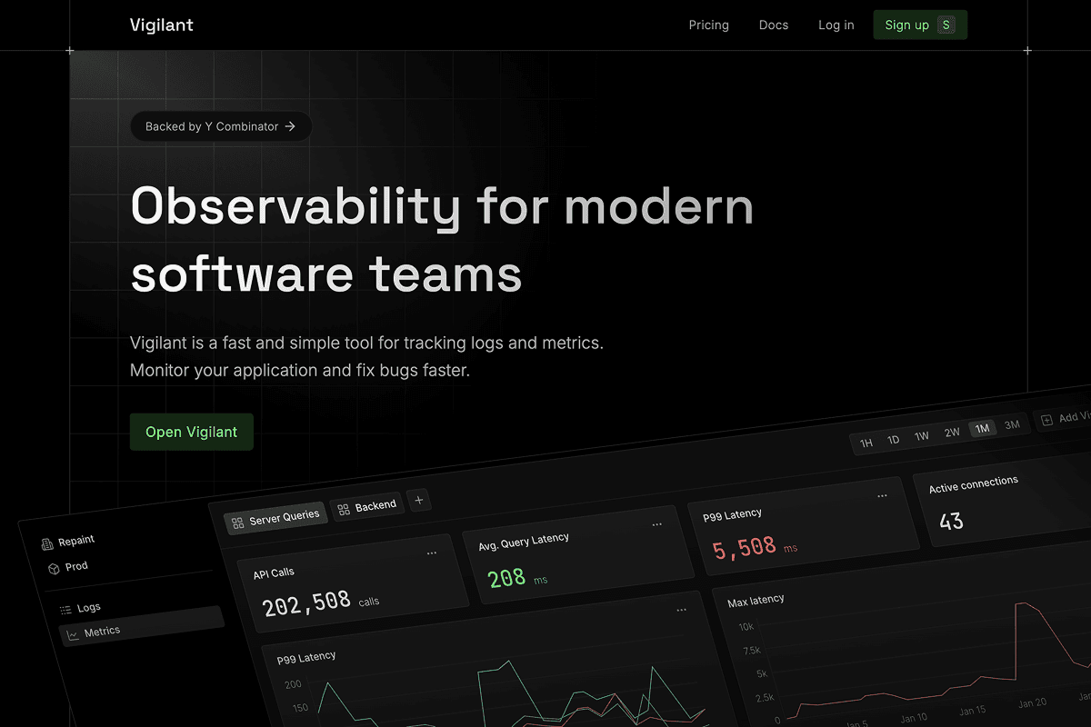
Task: Click the arrow in the Y Combinator badge
Action: pyautogui.click(x=290, y=126)
